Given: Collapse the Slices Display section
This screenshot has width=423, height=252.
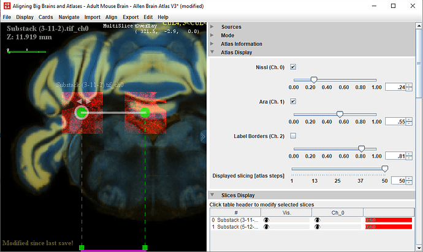Looking at the screenshot, I should [212, 195].
